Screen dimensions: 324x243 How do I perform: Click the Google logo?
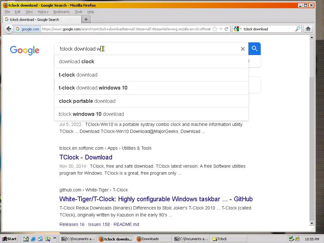click(25, 50)
